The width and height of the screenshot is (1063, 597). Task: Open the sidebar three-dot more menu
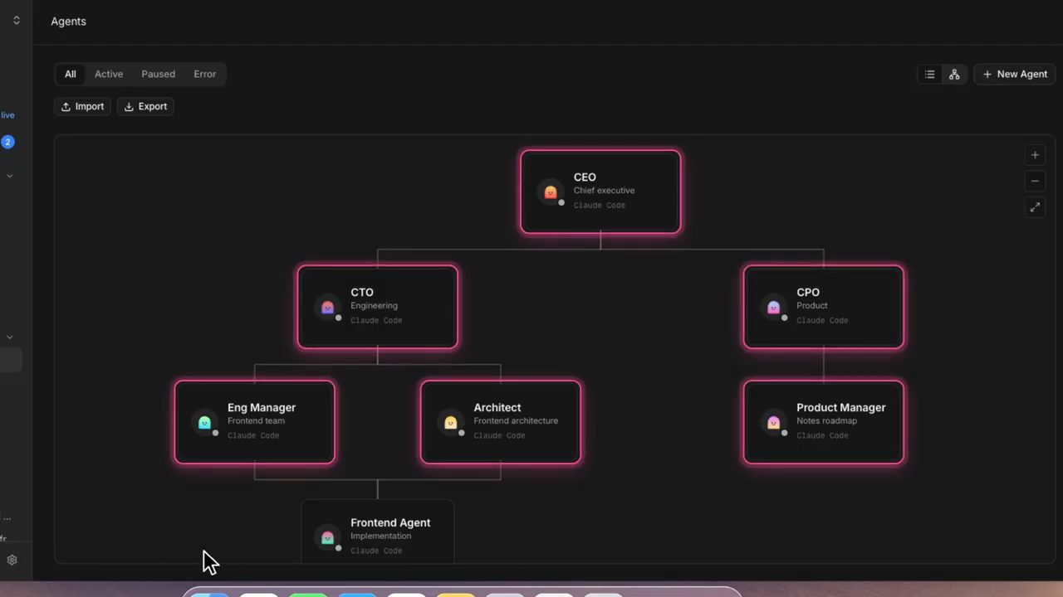[x=7, y=518]
